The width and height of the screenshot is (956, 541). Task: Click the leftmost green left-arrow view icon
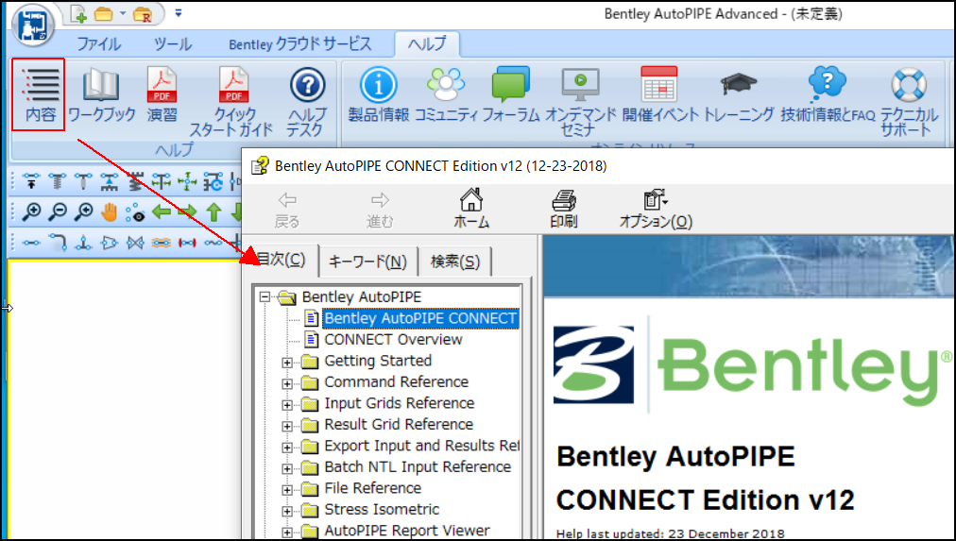tap(161, 212)
